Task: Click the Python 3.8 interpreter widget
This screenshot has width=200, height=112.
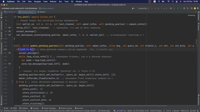Action: (185, 111)
